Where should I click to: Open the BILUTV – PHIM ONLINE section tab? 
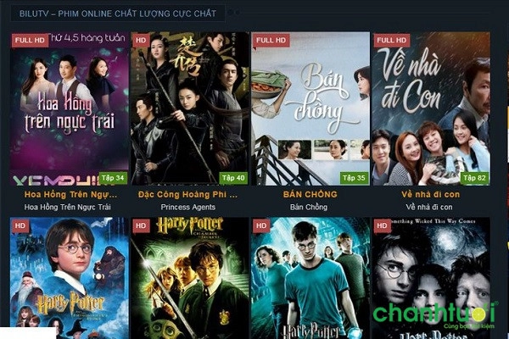118,14
